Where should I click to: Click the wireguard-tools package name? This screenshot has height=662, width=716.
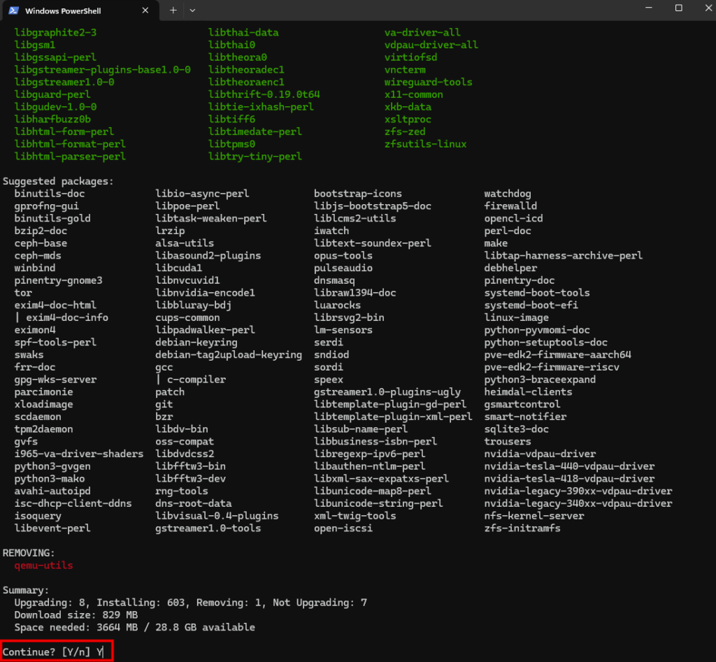pos(429,82)
